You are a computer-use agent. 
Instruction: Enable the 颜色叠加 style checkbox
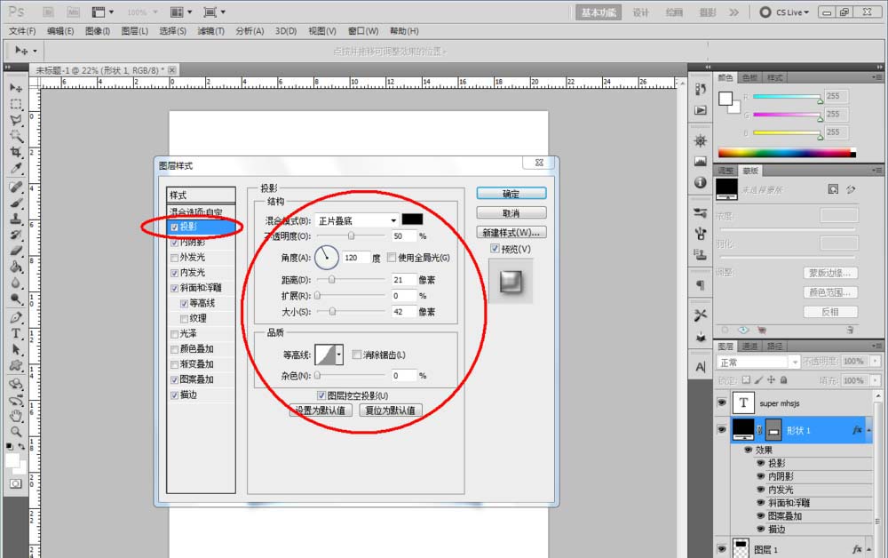click(x=174, y=349)
